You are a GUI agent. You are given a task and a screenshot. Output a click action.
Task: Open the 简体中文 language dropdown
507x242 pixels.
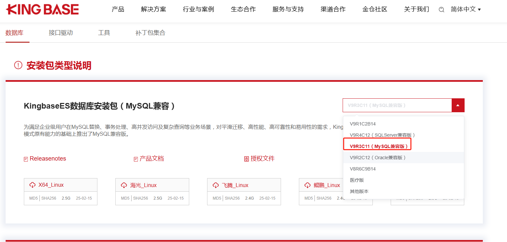pos(466,10)
